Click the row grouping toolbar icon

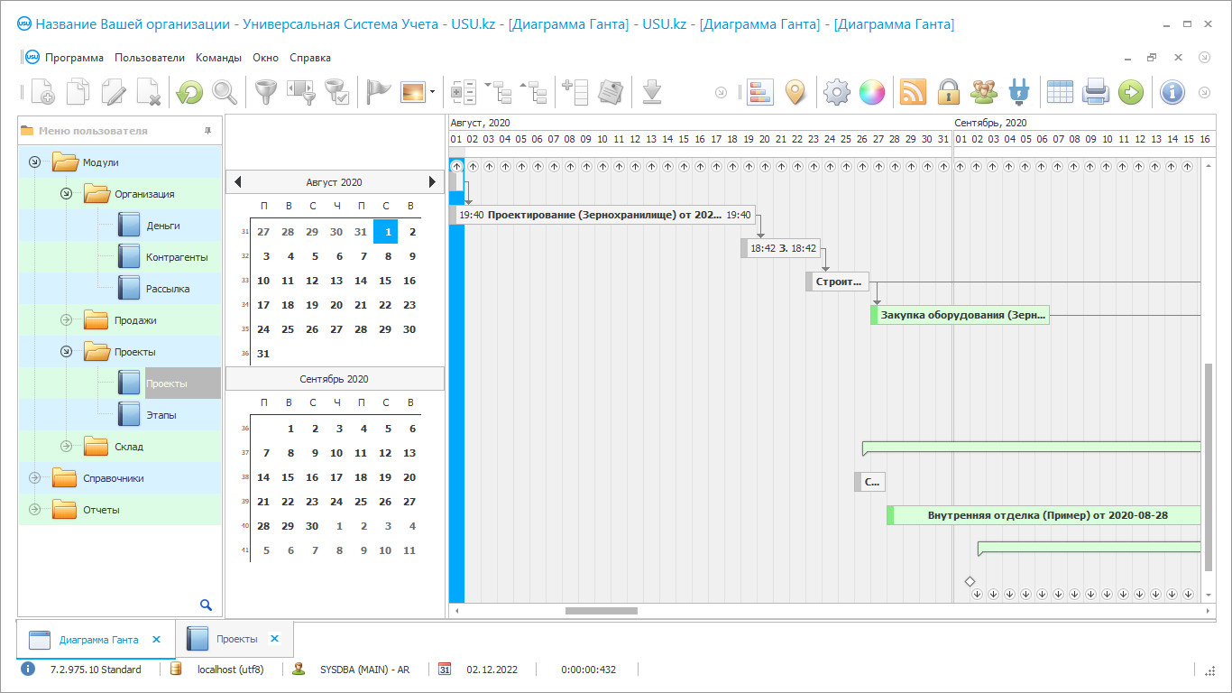point(464,91)
